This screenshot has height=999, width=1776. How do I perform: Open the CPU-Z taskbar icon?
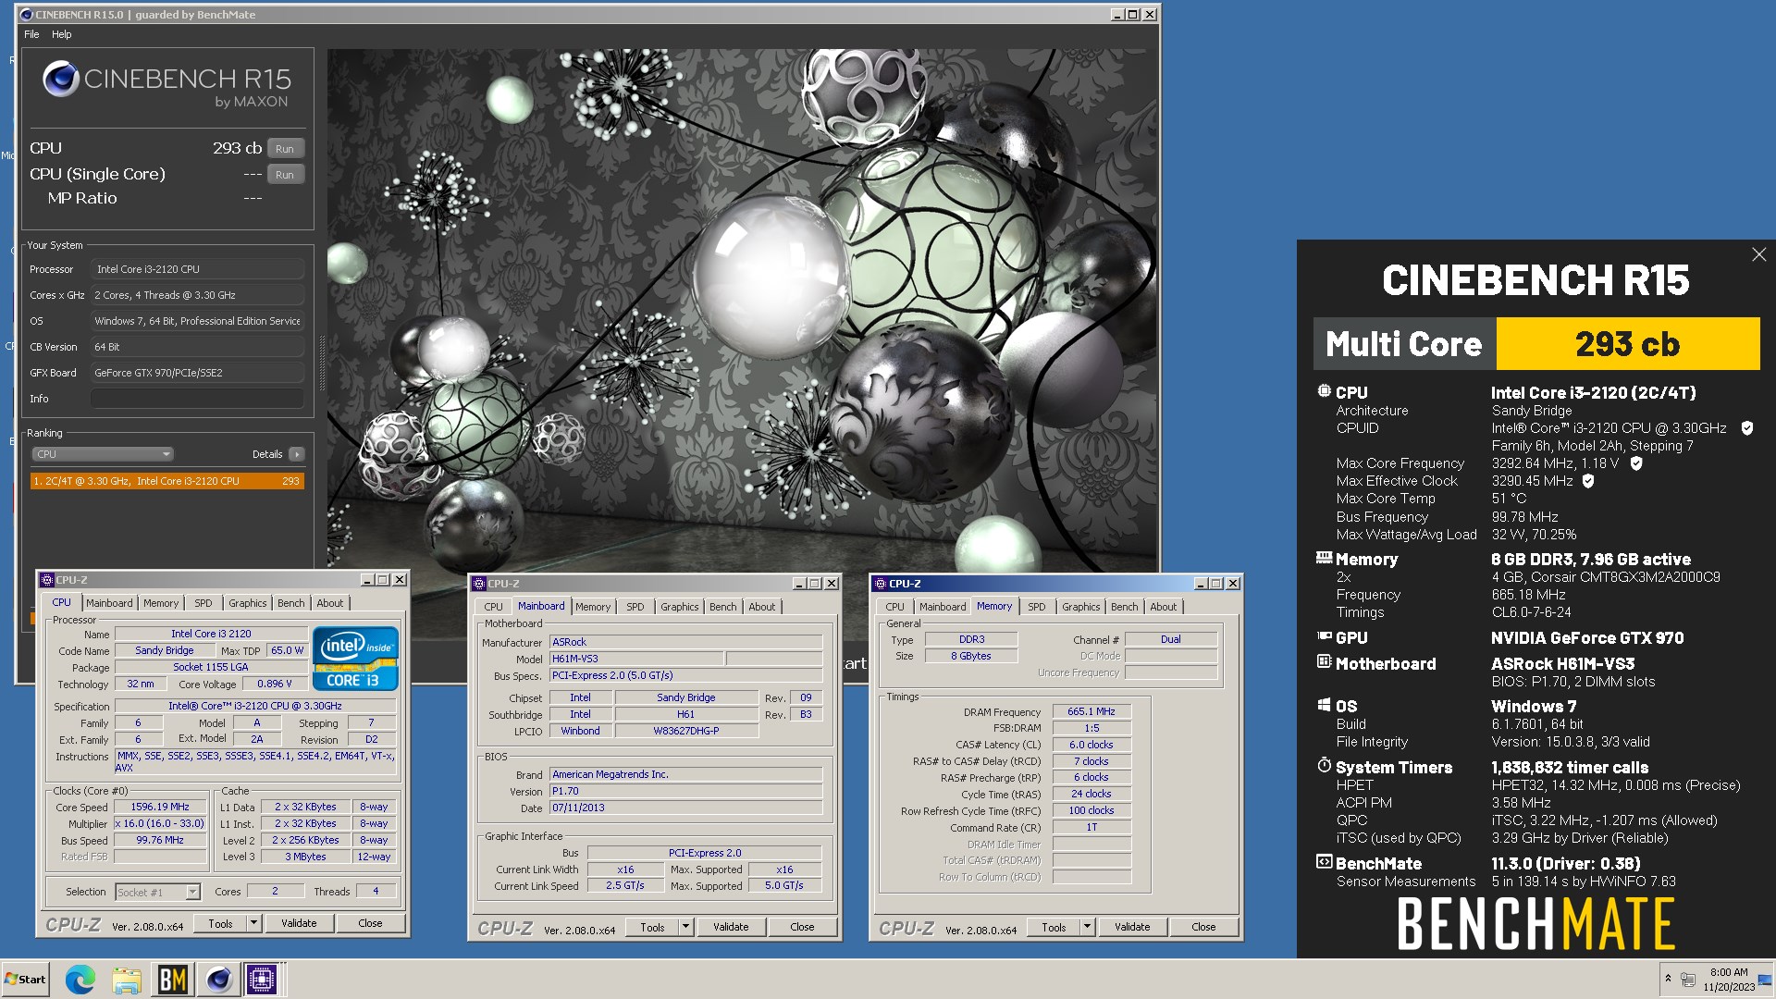point(262,979)
